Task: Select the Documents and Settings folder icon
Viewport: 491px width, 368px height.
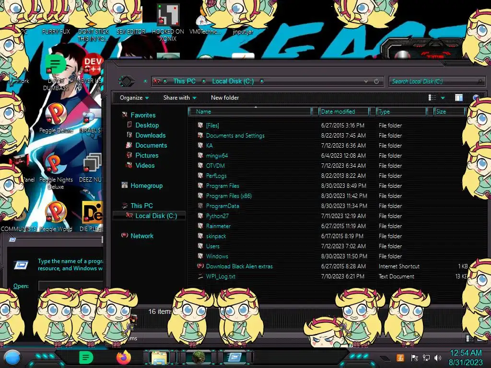Action: pyautogui.click(x=200, y=136)
